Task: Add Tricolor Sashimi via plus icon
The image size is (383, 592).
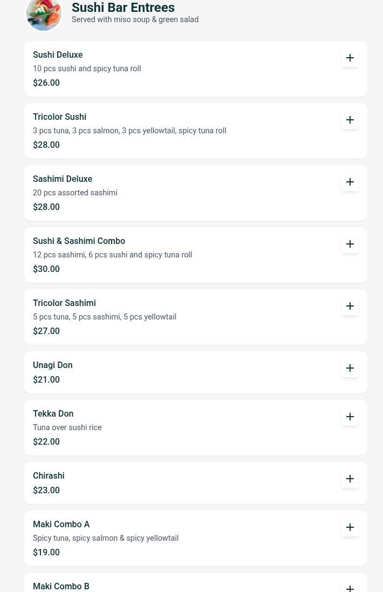Action: pos(350,306)
